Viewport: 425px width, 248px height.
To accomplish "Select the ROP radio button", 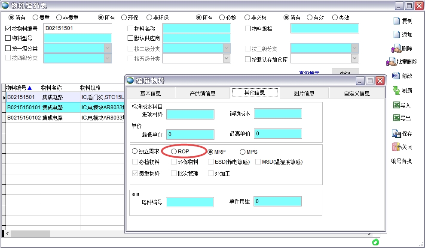I will coord(174,152).
